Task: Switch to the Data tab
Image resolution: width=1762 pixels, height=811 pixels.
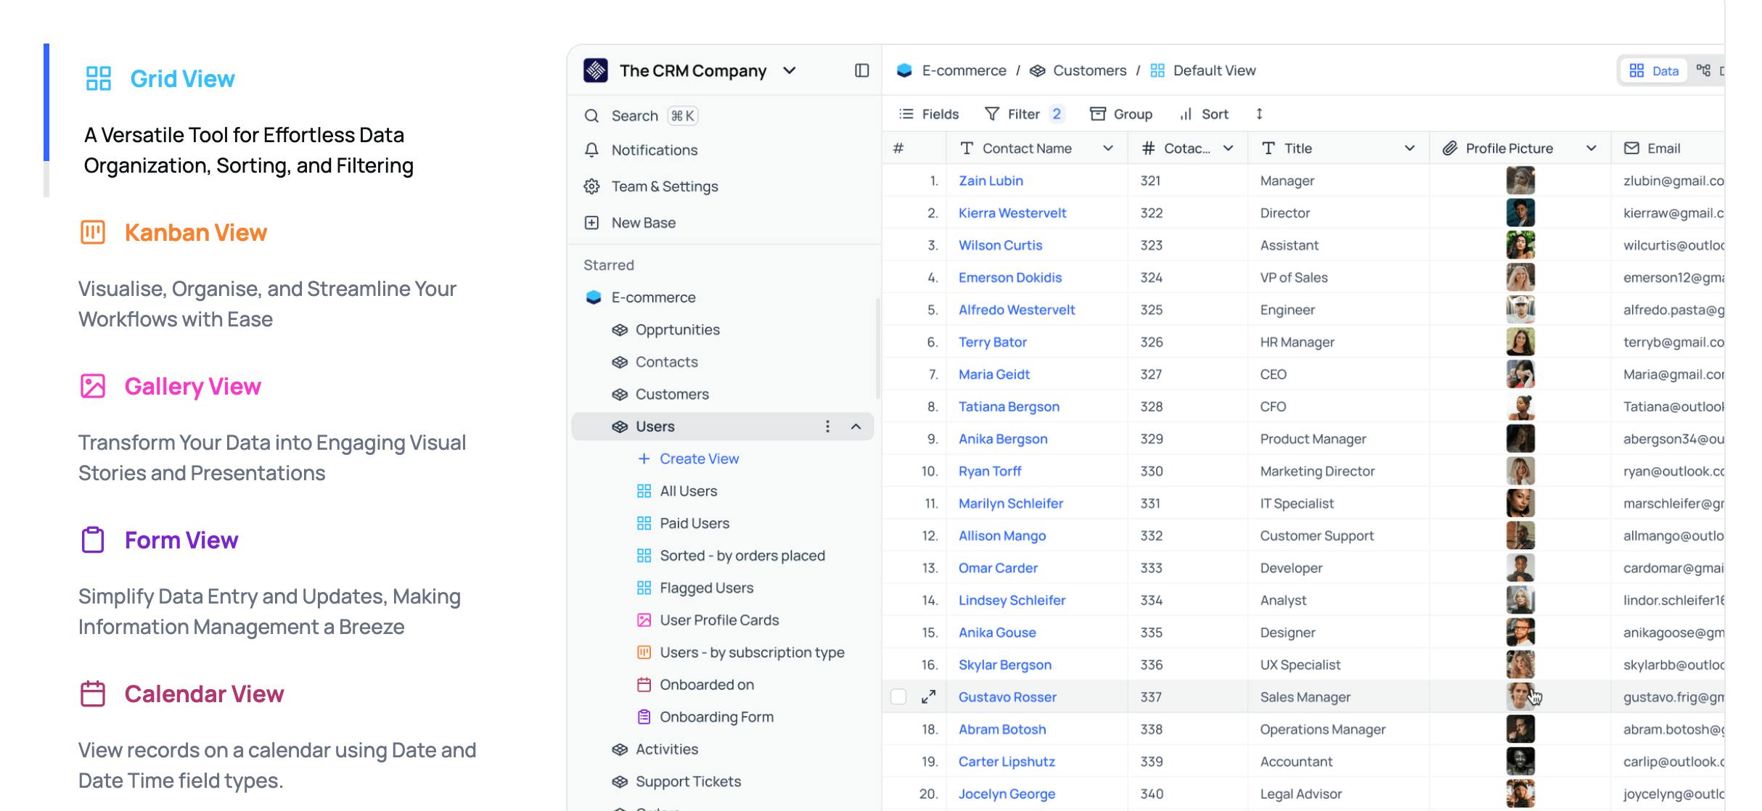Action: click(1654, 70)
